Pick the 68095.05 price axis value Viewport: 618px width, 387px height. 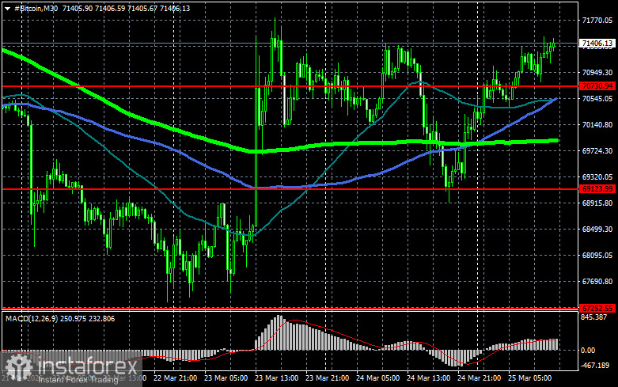[597, 256]
